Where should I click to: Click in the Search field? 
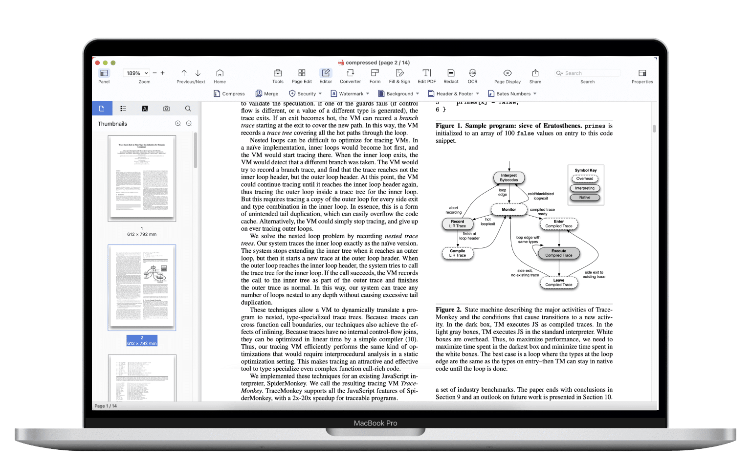tap(588, 73)
